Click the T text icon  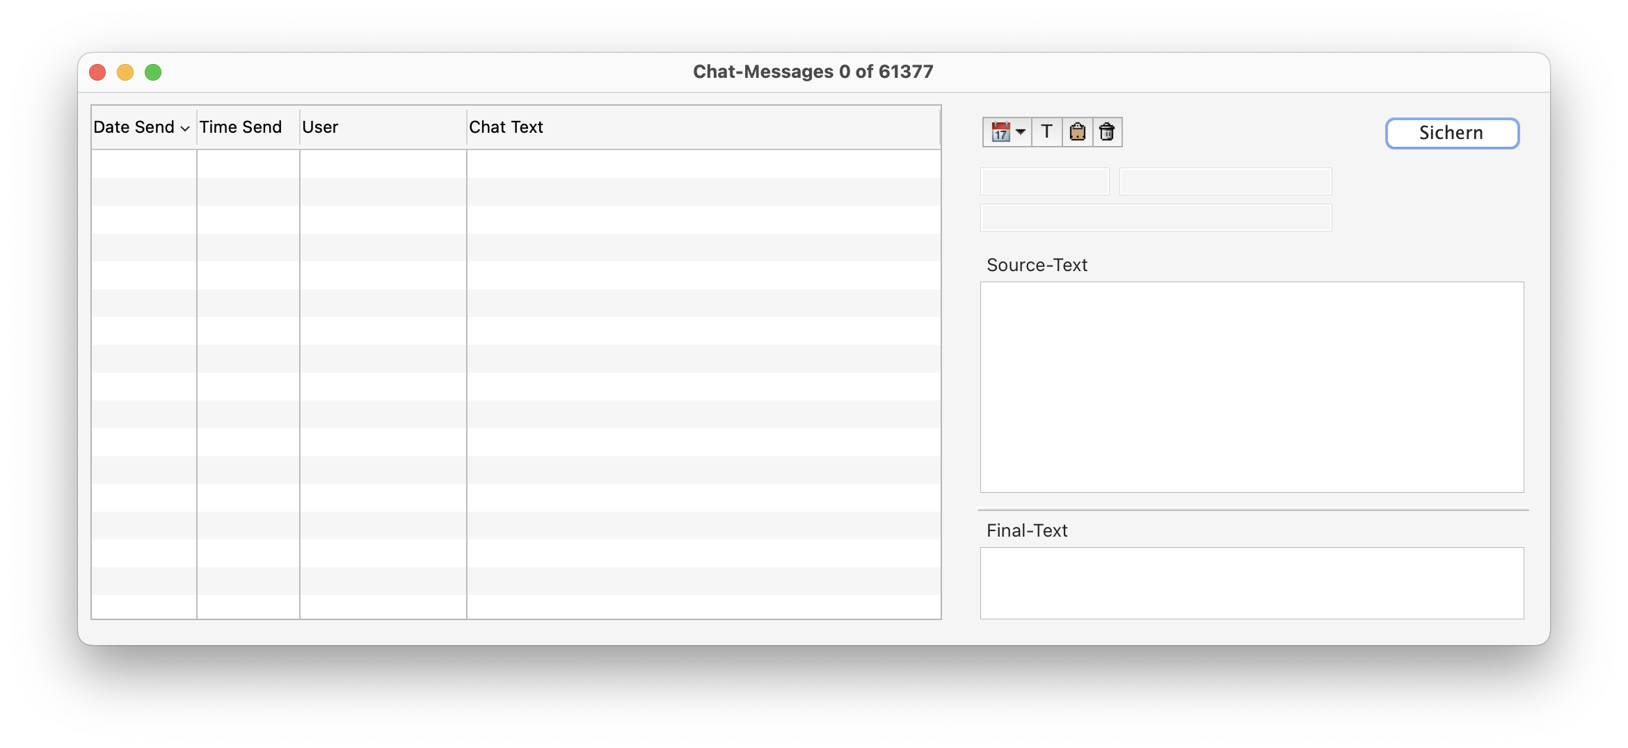[x=1046, y=132]
